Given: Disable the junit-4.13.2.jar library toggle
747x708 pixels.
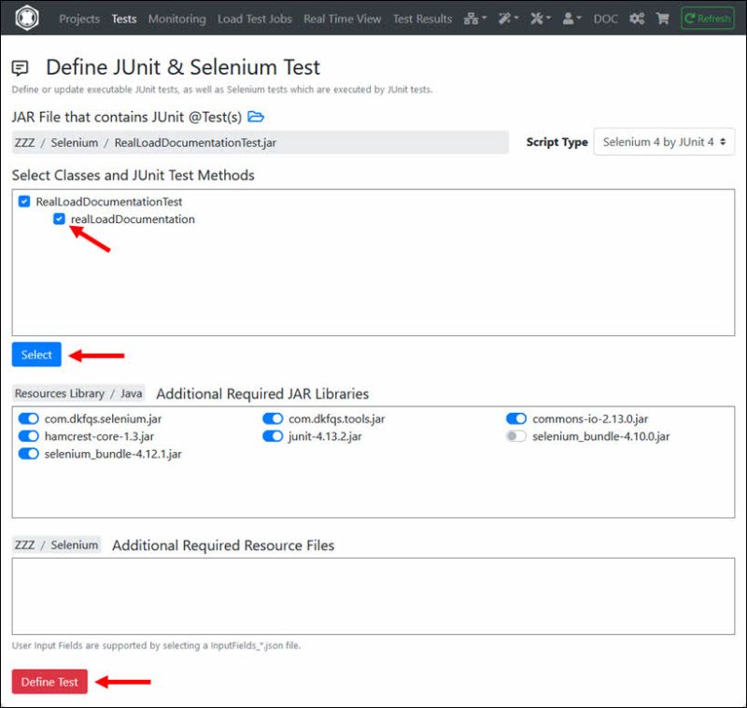Looking at the screenshot, I should click(x=272, y=436).
